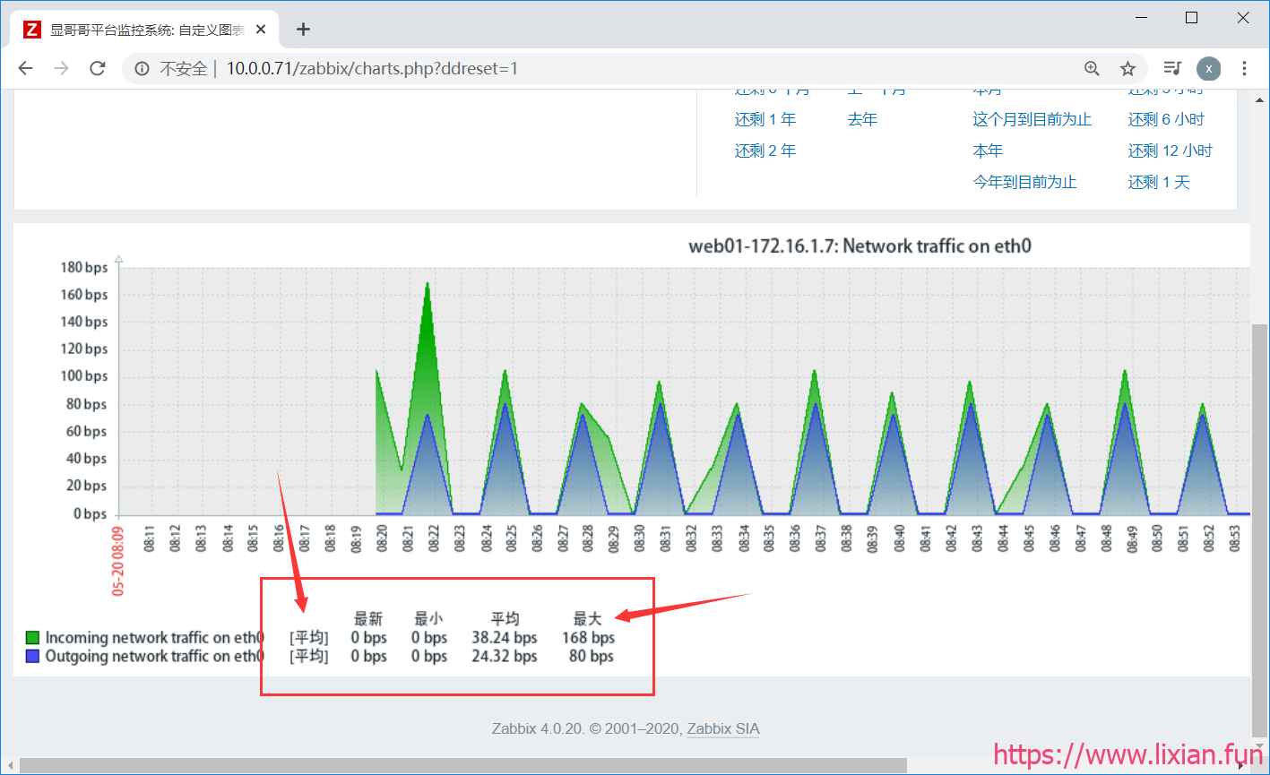
Task: Open the user profile avatar
Action: point(1209,68)
